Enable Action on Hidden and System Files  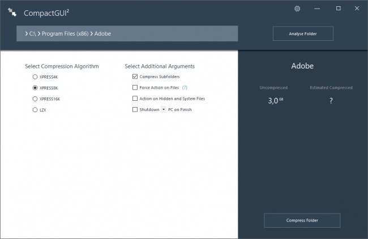(x=135, y=99)
